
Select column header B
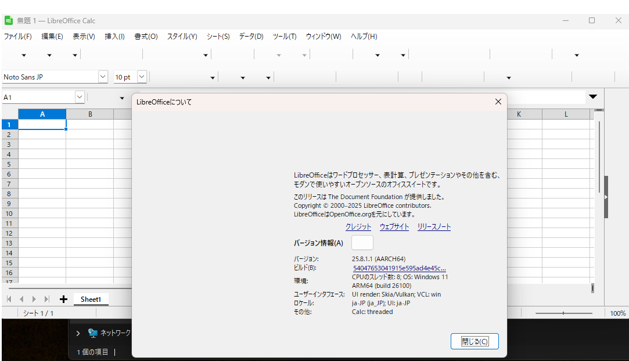click(x=90, y=114)
